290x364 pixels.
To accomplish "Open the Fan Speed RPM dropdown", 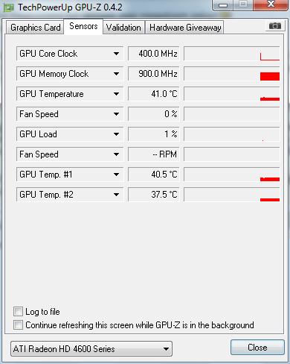I will 70,154.
